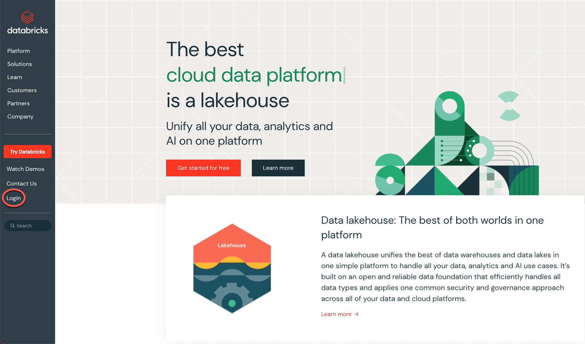Open the Platform menu item

click(x=18, y=51)
